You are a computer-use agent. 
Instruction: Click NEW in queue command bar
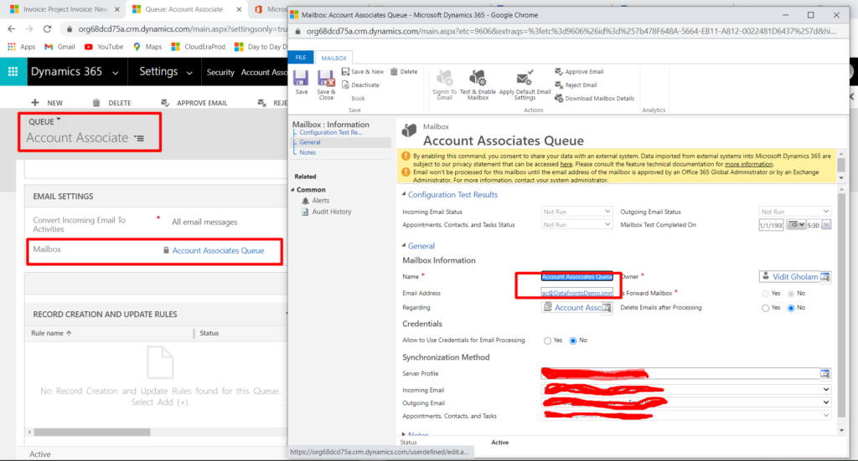pos(47,103)
